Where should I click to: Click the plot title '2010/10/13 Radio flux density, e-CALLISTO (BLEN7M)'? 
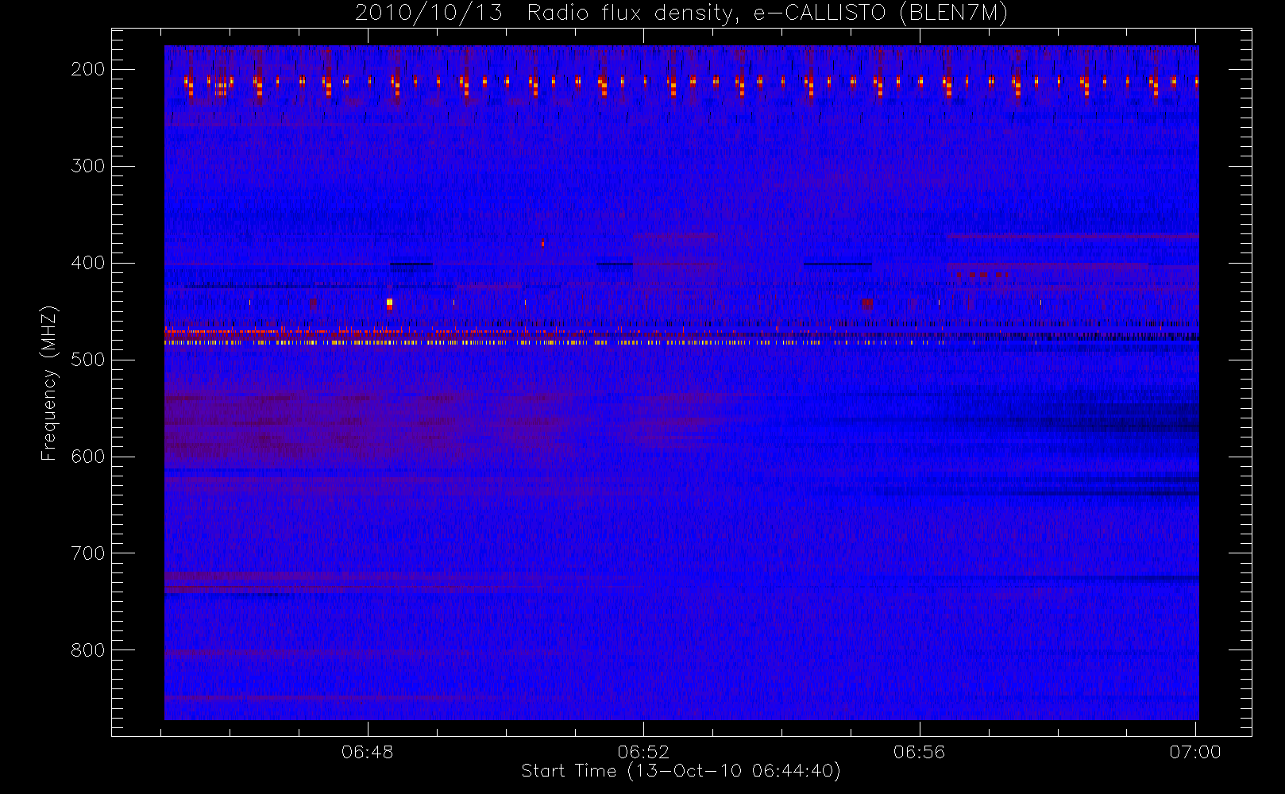[681, 13]
